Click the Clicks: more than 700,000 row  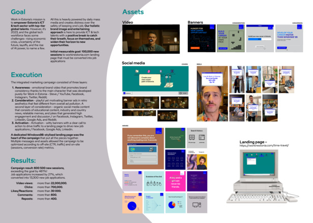click(x=44, y=187)
